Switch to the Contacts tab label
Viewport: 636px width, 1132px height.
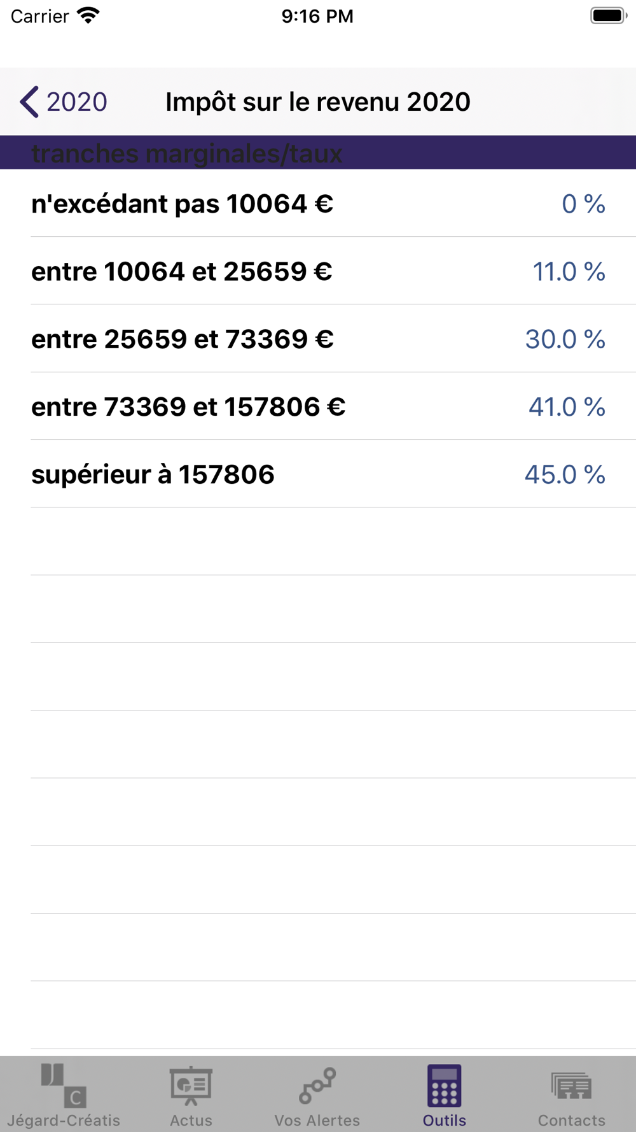571,1120
